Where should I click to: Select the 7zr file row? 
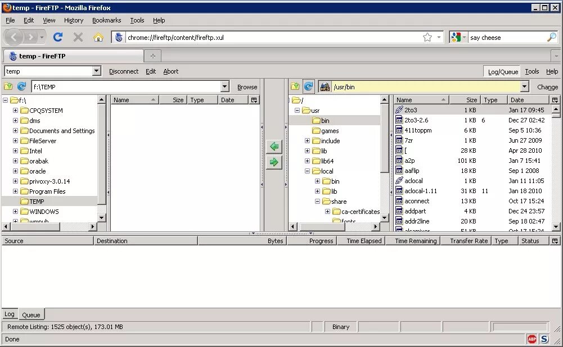pyautogui.click(x=472, y=140)
